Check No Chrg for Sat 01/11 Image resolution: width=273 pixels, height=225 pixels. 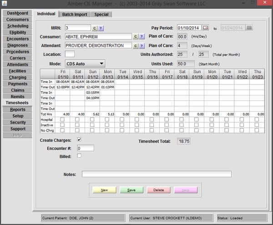click(x=77, y=130)
